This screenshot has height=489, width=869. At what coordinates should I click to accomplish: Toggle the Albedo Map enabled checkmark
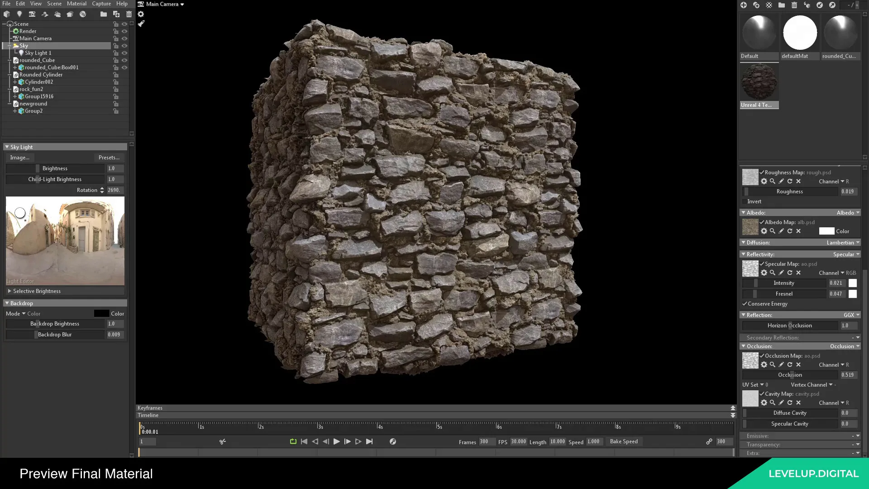762,222
